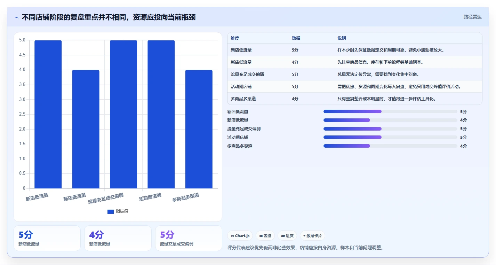Select the cell starting 样本少时先保证数据定义
This screenshot has width=496, height=265.
(391, 50)
